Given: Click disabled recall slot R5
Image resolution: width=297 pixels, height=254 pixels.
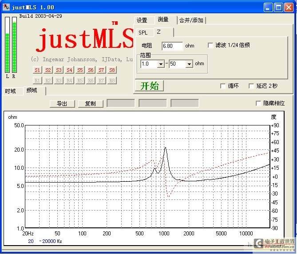Looking at the screenshot, I should pyautogui.click(x=80, y=81).
